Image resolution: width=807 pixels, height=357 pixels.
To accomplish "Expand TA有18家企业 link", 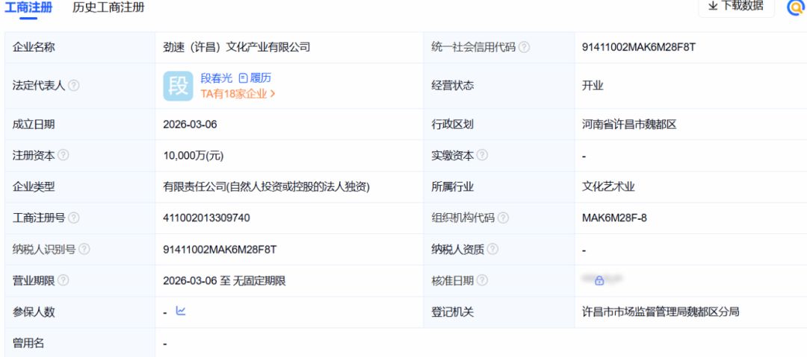I will point(238,94).
